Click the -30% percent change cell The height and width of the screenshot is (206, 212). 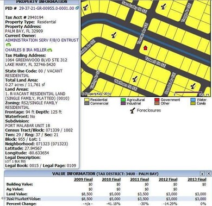145,204
